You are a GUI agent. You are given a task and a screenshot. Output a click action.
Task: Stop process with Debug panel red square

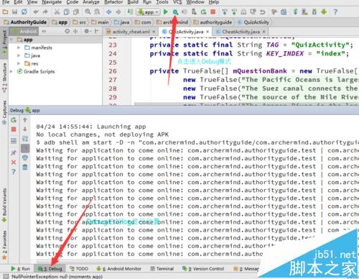pos(14,129)
